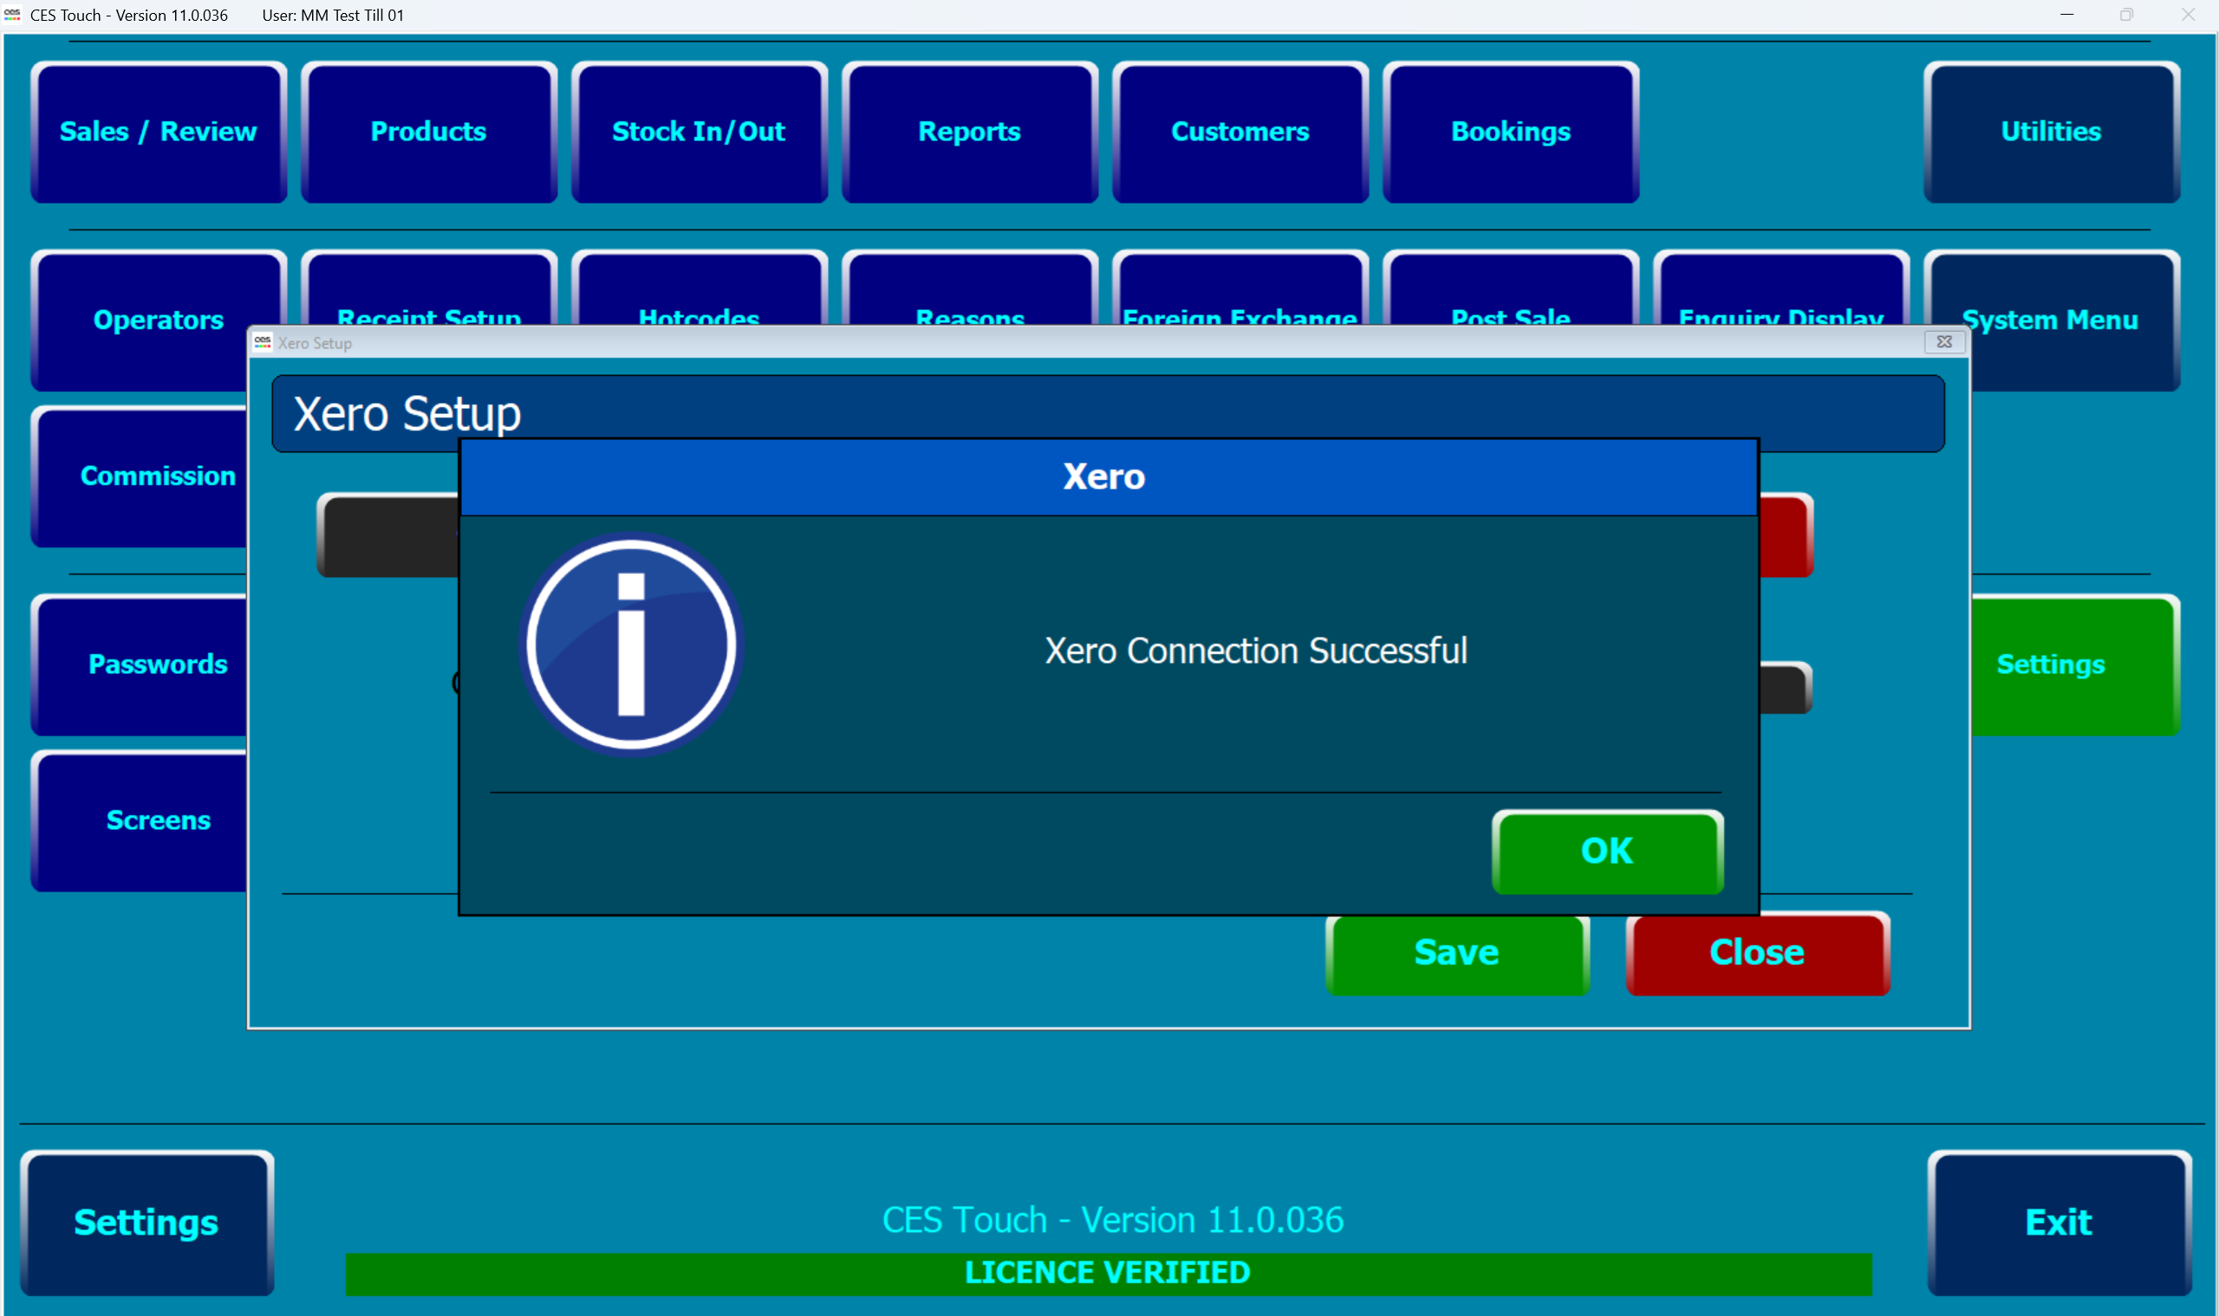The image size is (2219, 1316).
Task: Click the CES logo icon in the title bar
Action: click(12, 14)
